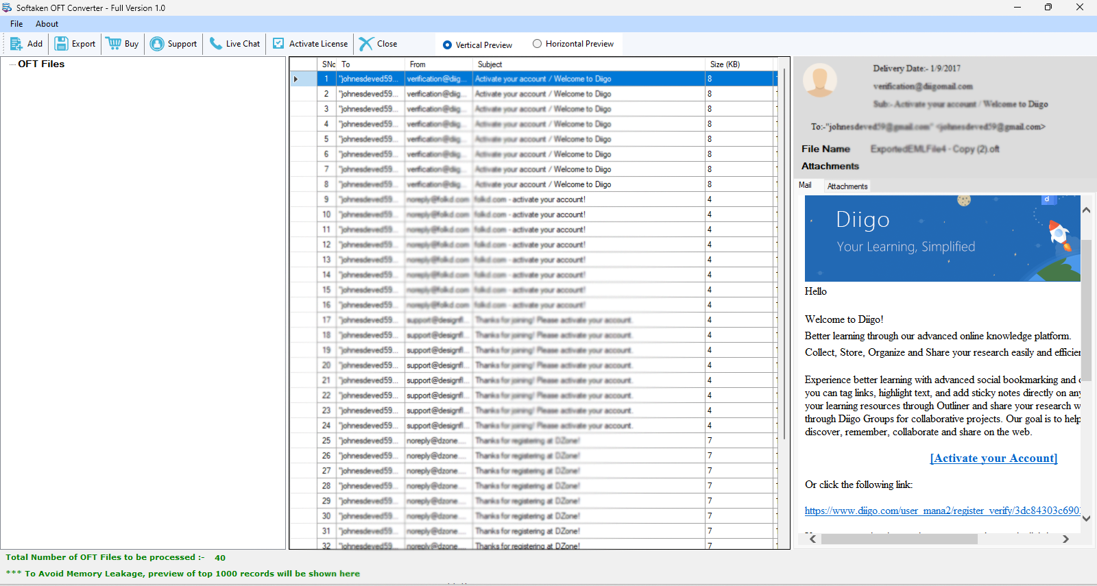This screenshot has height=586, width=1097.
Task: Open the About menu
Action: click(x=47, y=24)
